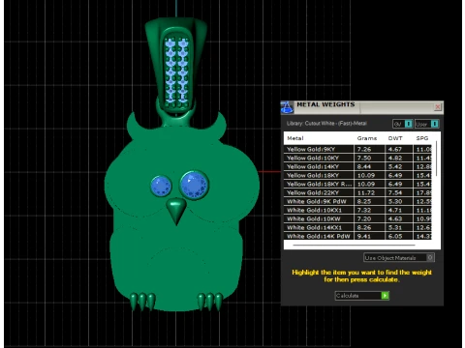Click the Metal Weights scale icon
Viewport: 465px width, 348px height.
pyautogui.click(x=287, y=107)
